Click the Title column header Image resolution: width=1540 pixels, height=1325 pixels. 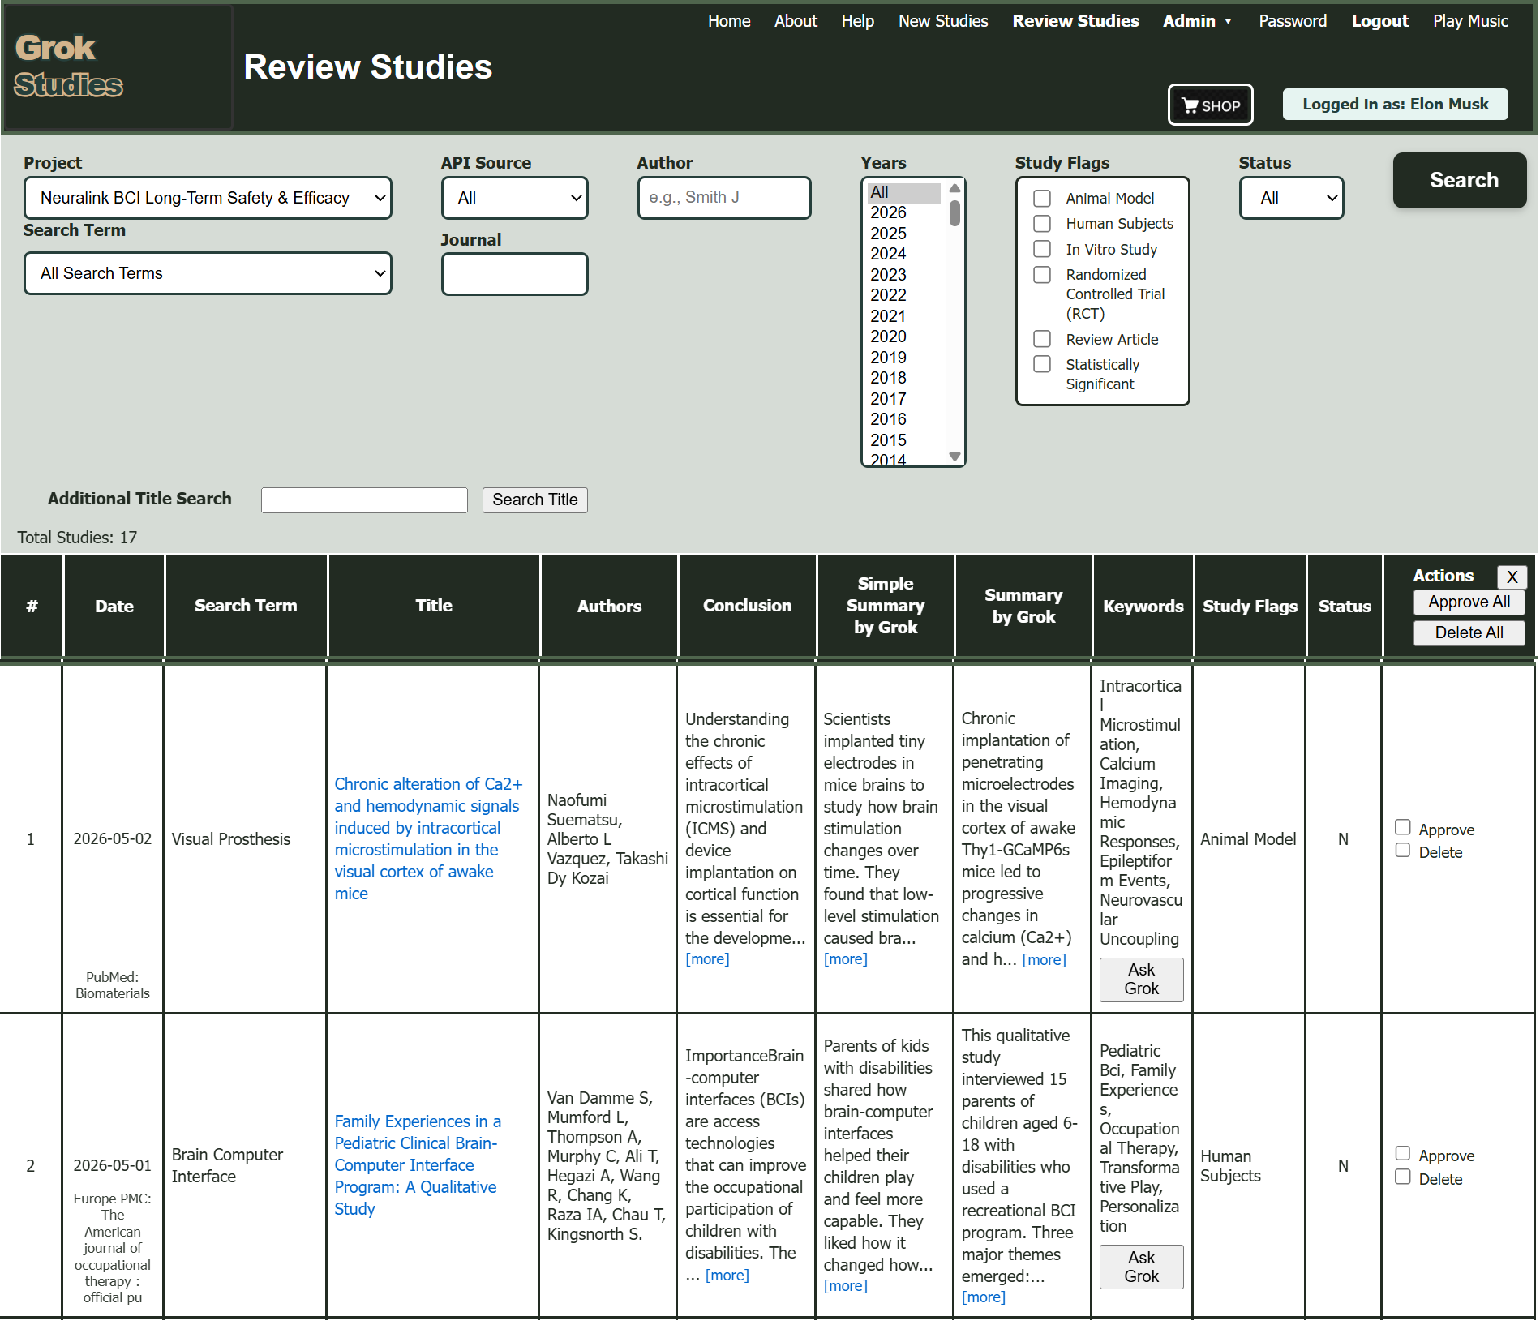[434, 606]
